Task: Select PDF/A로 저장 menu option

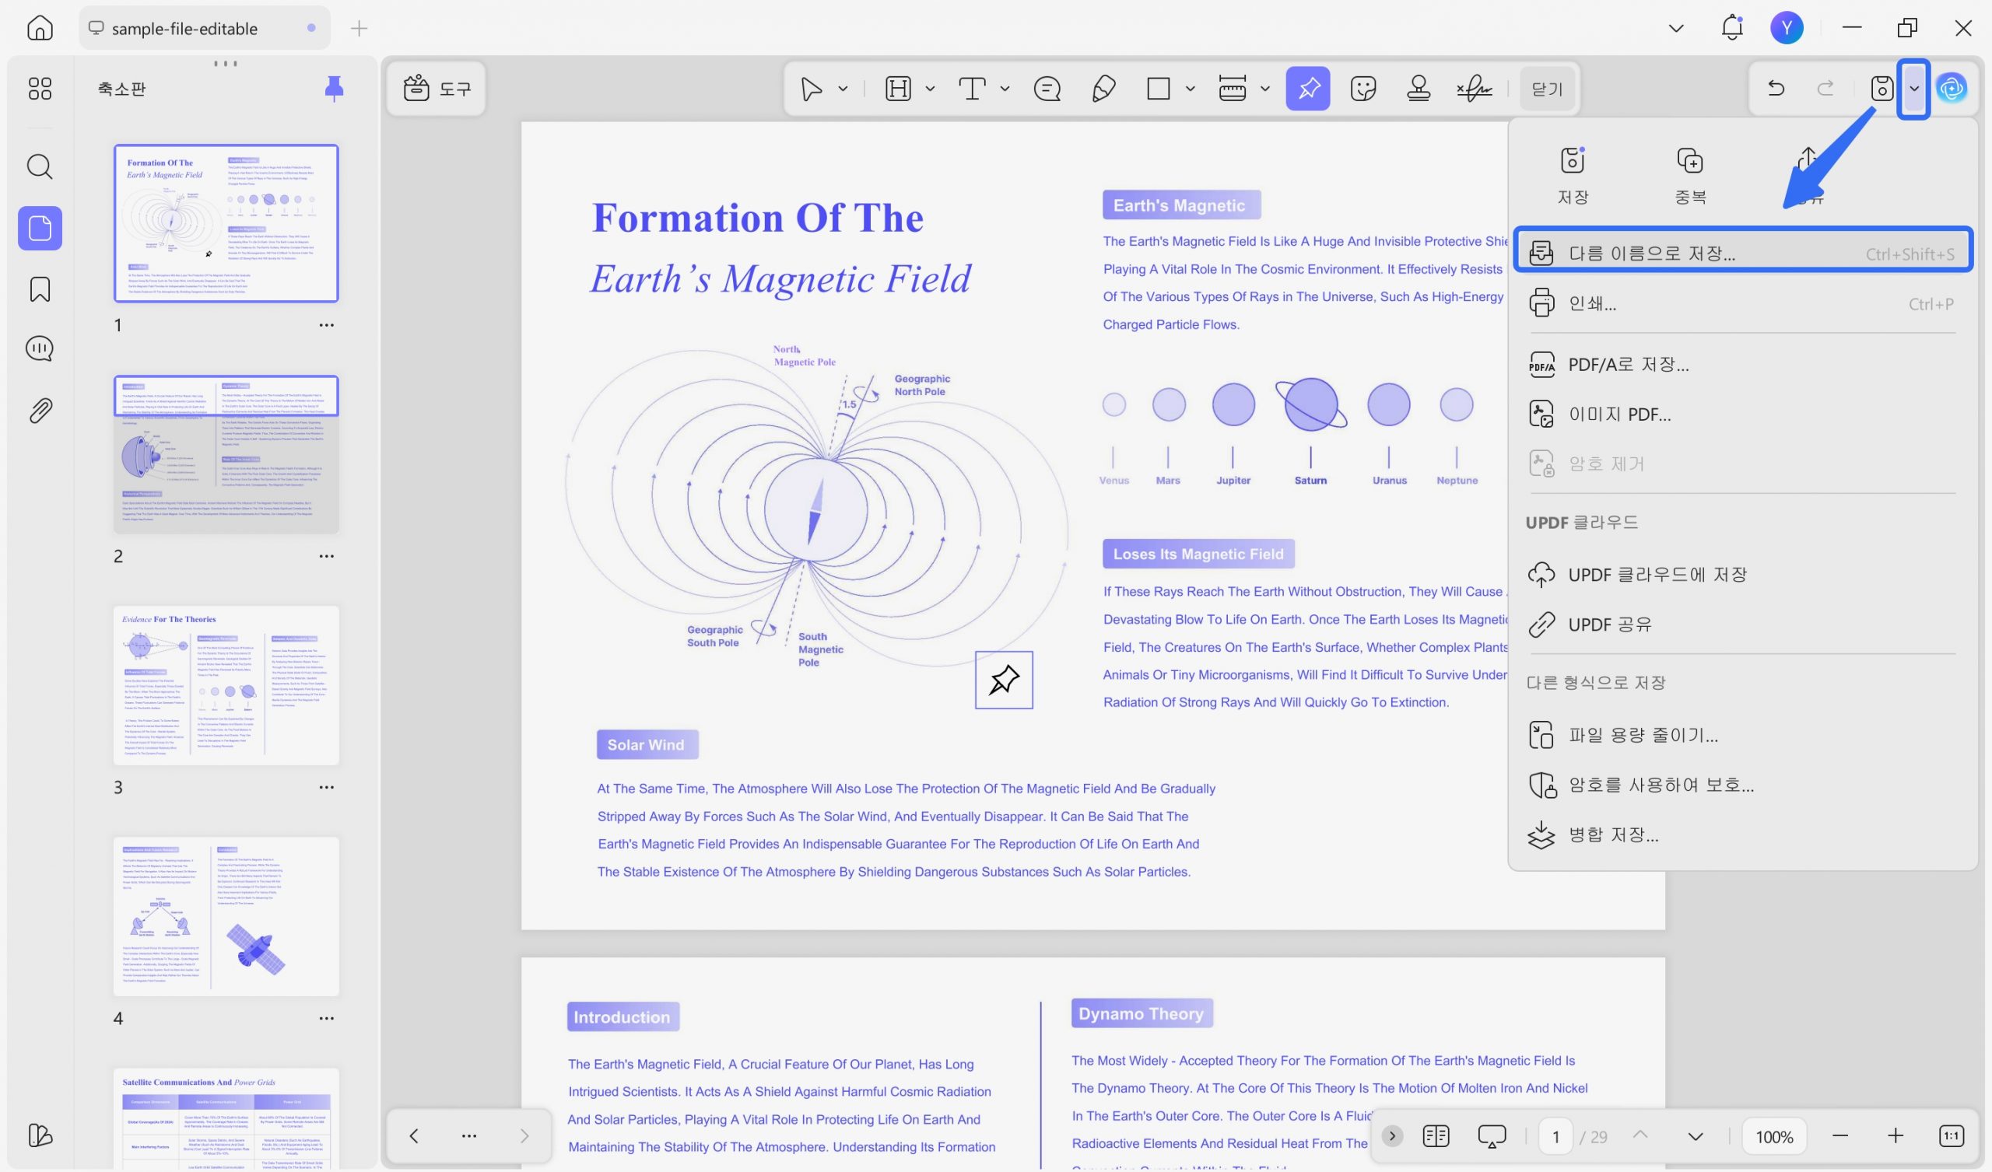Action: coord(1629,364)
